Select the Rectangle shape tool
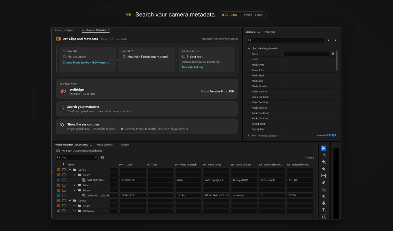393x231 pixels. 324,189
